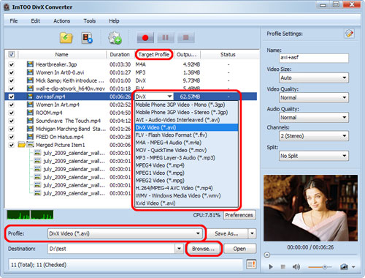
Task: Open the Profile combo box at bottom
Action: 125,233
